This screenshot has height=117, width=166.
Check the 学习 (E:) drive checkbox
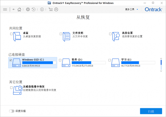[109, 60]
